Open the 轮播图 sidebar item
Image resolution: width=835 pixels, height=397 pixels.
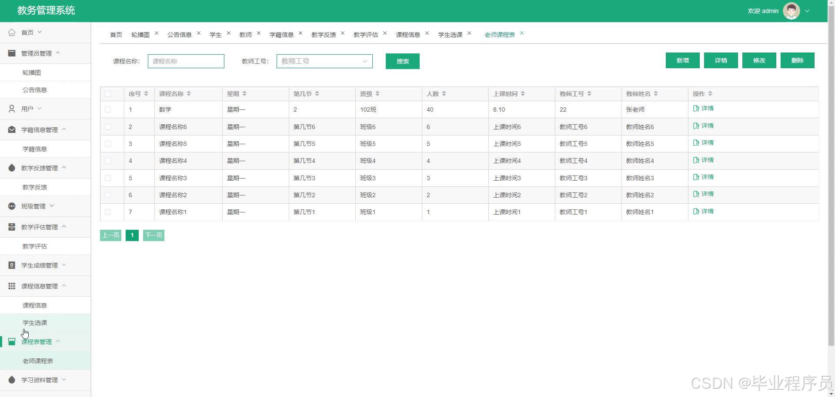32,73
